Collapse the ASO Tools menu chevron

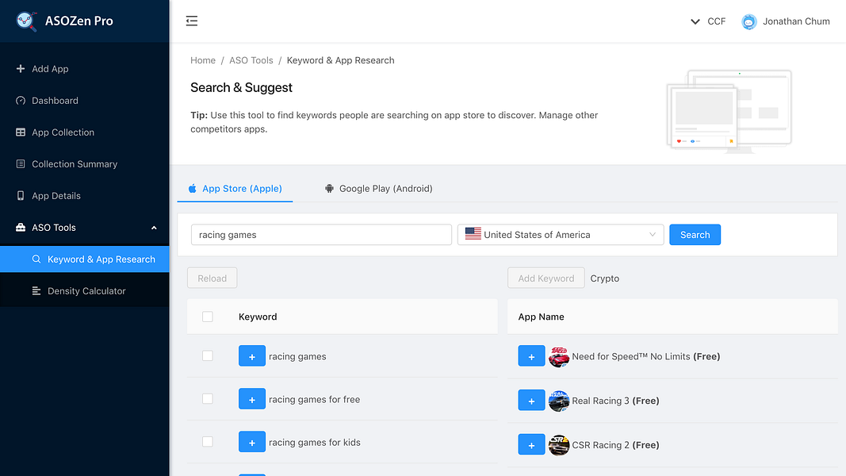154,228
